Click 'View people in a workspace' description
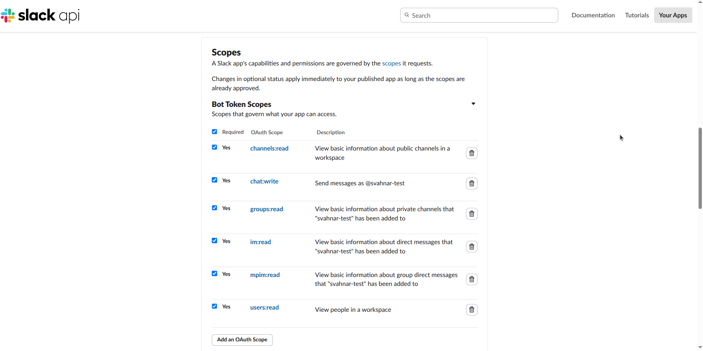Screen dimensions: 703x351 tap(353, 310)
